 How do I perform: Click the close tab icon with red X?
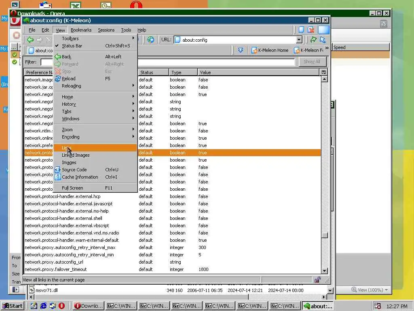tap(311, 30)
